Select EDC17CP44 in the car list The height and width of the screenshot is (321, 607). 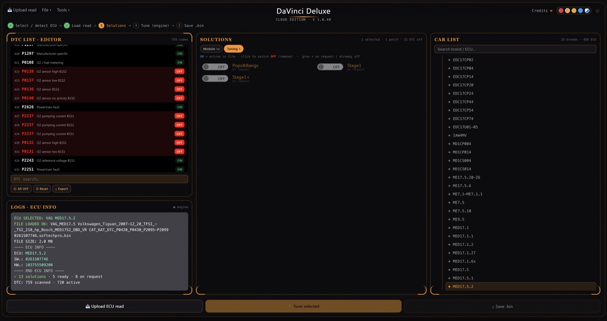[x=521, y=102]
